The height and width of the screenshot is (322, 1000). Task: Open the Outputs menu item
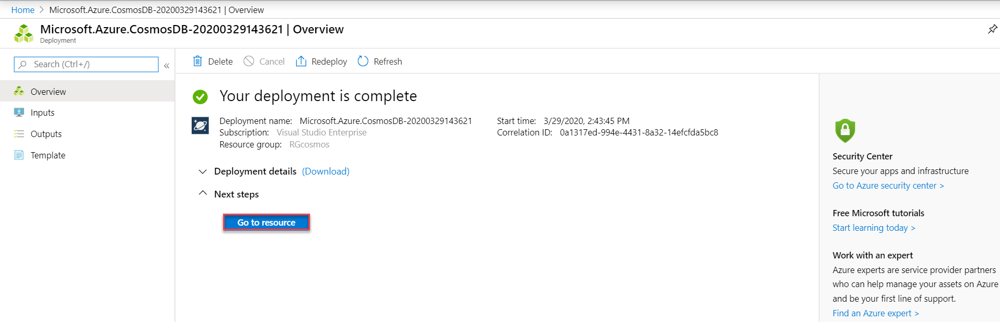46,134
